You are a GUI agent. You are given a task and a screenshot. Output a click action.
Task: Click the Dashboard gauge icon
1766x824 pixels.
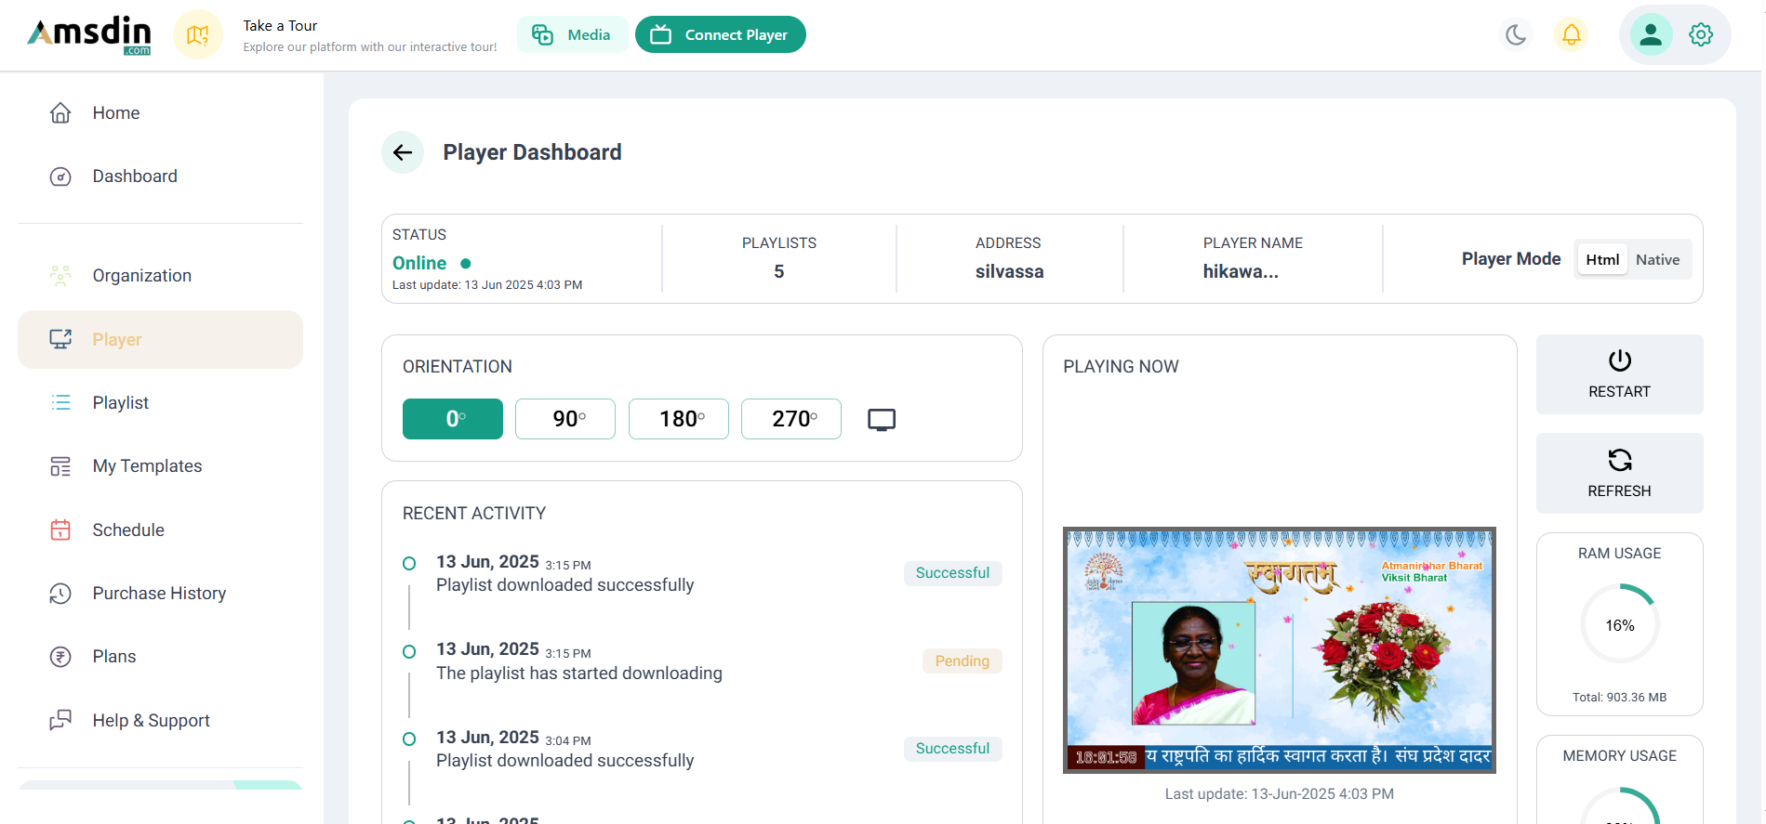click(x=60, y=177)
